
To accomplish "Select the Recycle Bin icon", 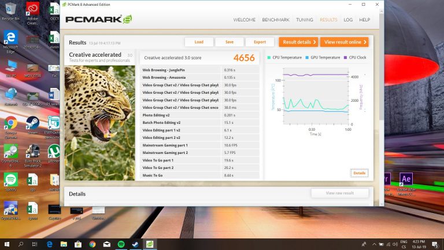I will [10, 10].
